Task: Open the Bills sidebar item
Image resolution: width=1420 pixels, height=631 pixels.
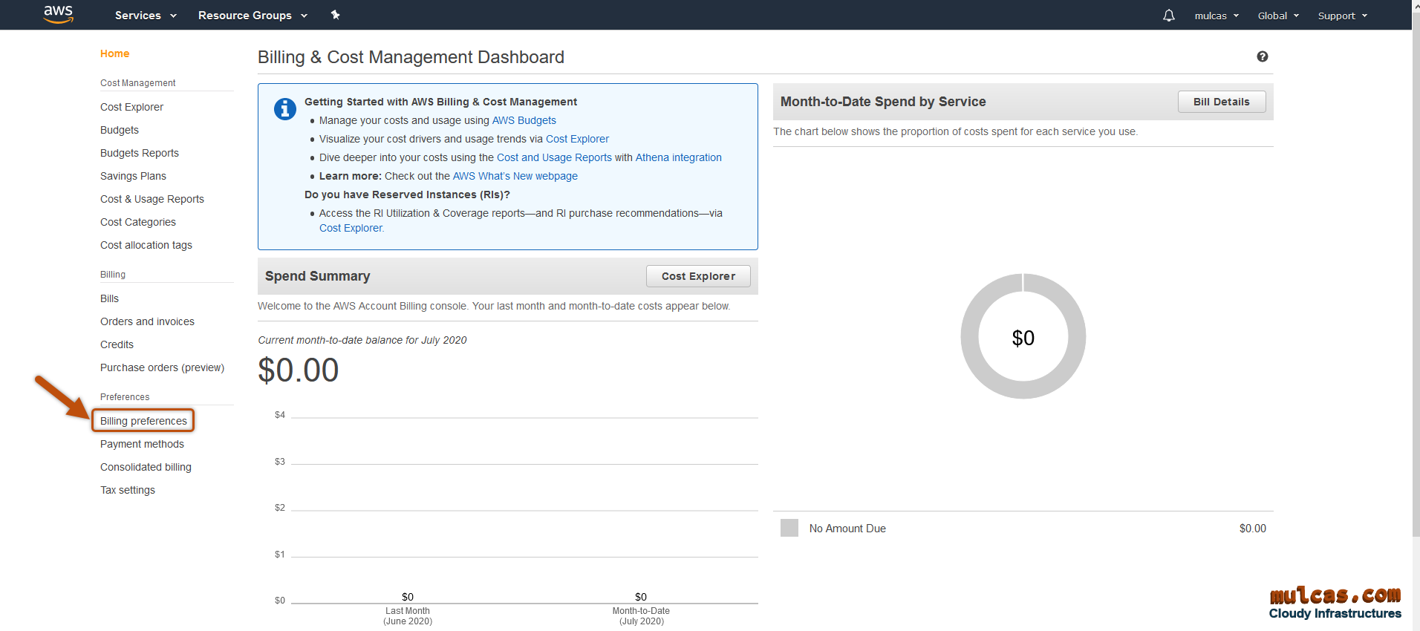Action: [109, 298]
